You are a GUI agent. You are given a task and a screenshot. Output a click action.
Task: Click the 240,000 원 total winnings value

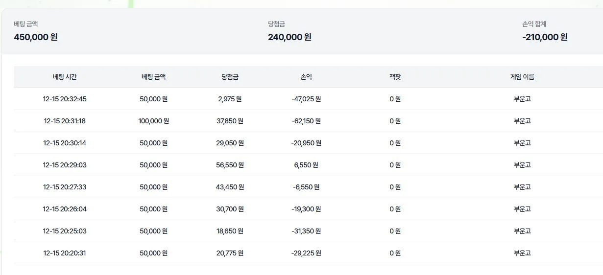[x=289, y=37]
